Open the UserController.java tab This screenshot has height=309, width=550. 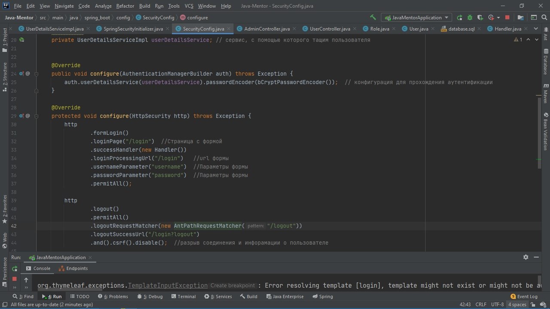click(330, 29)
